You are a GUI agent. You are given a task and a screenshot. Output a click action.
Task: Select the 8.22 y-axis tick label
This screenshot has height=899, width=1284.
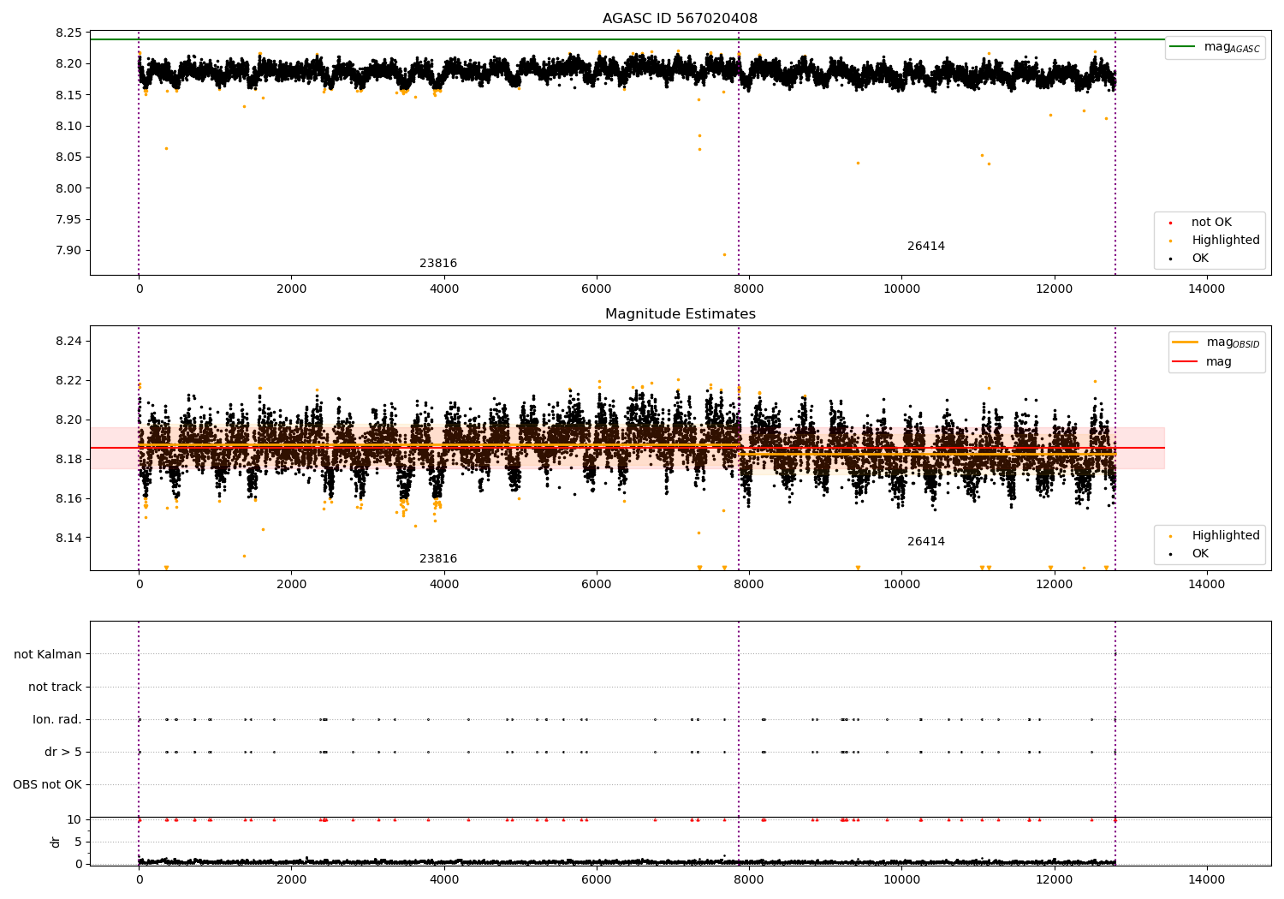click(x=68, y=380)
